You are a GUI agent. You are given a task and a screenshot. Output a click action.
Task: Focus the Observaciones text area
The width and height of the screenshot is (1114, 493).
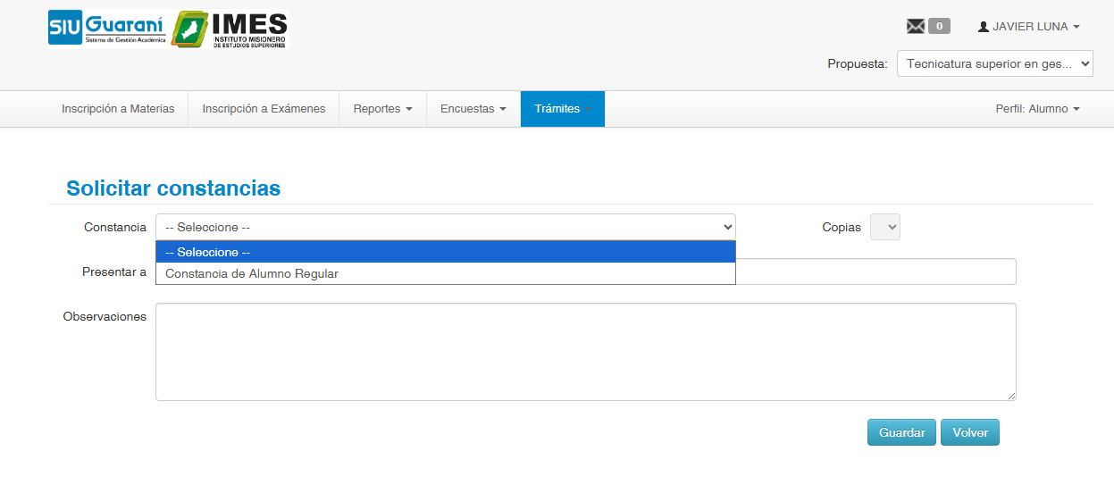click(x=585, y=352)
